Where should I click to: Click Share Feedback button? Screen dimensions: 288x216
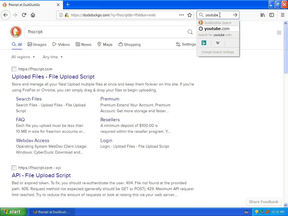[x=264, y=202]
